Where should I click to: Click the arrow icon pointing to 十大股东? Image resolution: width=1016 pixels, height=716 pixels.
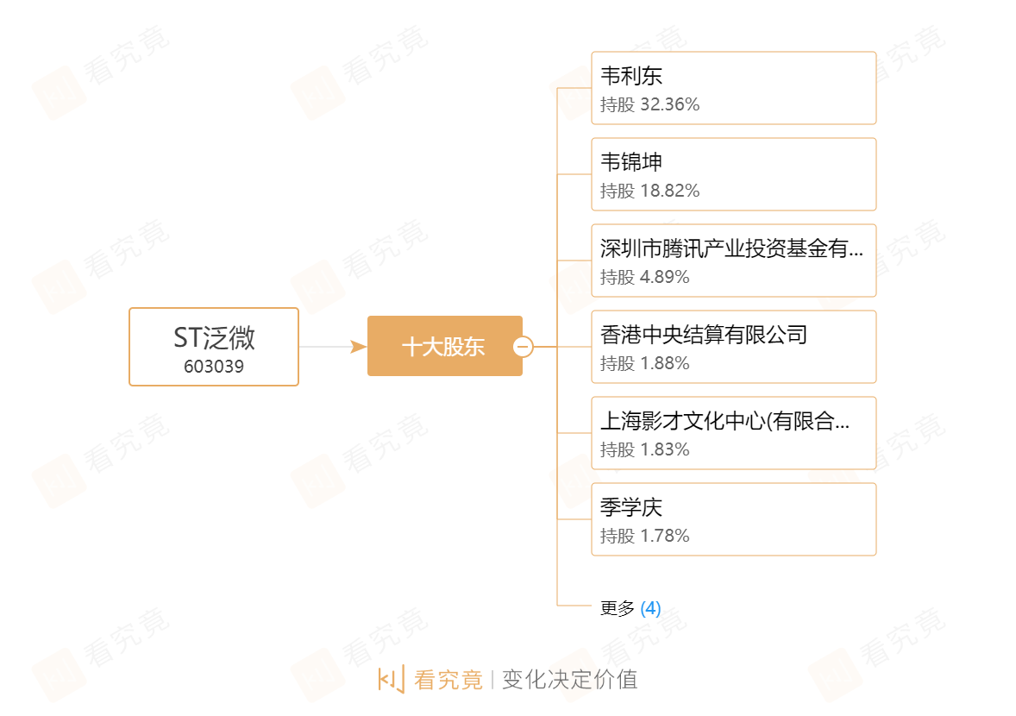coord(358,347)
